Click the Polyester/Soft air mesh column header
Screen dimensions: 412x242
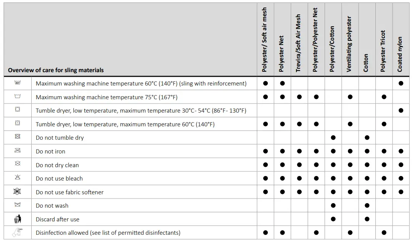(265, 40)
